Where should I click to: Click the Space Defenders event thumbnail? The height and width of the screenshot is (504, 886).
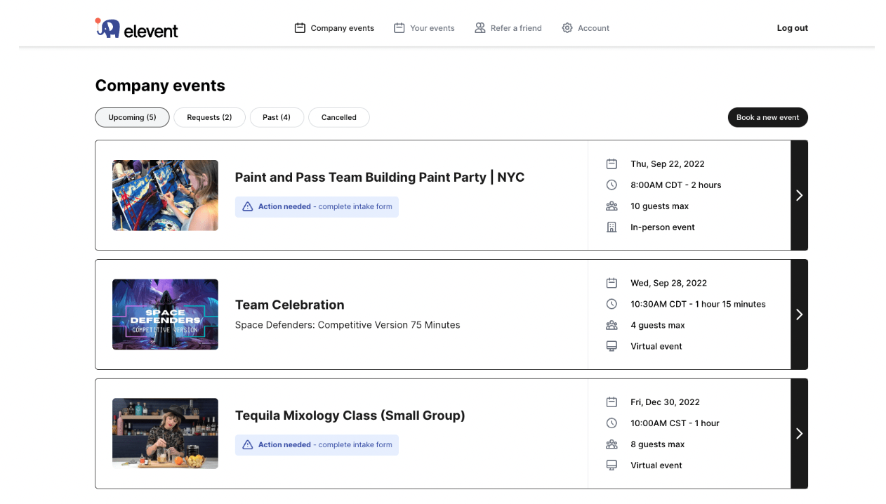165,314
